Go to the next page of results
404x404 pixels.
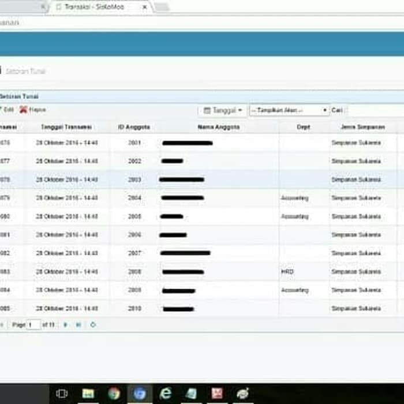point(65,324)
